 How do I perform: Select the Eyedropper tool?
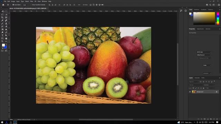click(x=2, y=21)
